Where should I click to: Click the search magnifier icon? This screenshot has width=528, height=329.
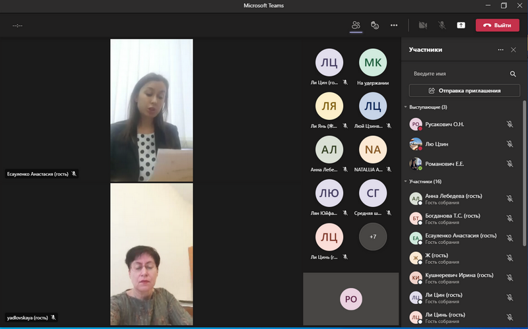point(513,74)
